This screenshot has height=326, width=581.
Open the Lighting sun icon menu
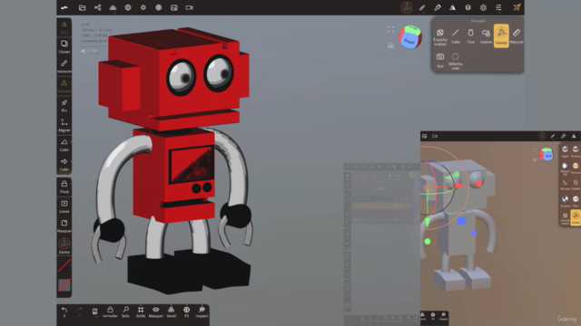point(143,7)
